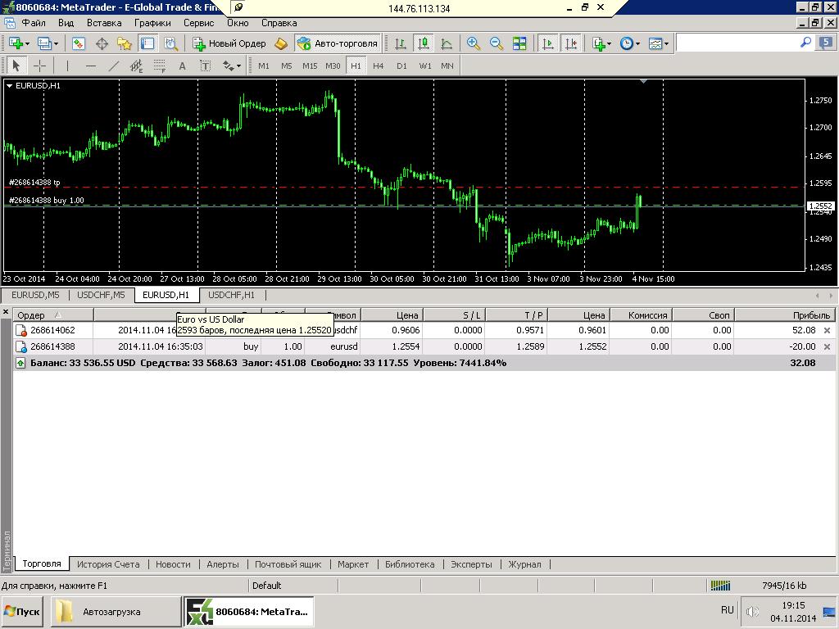
Task: Select the Crosshair tool
Action: 39,66
